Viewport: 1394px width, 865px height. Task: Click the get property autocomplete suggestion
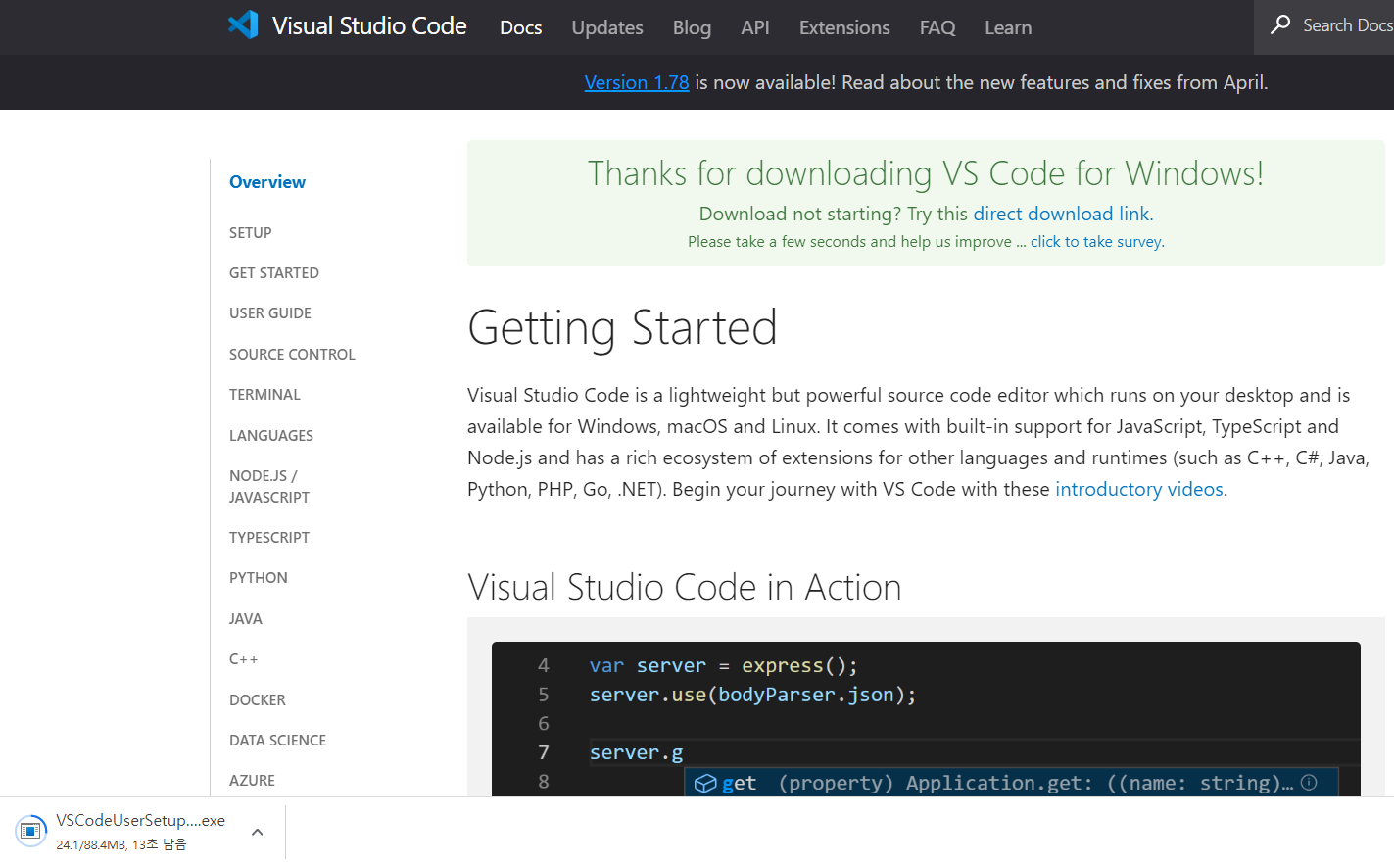coord(1011,783)
